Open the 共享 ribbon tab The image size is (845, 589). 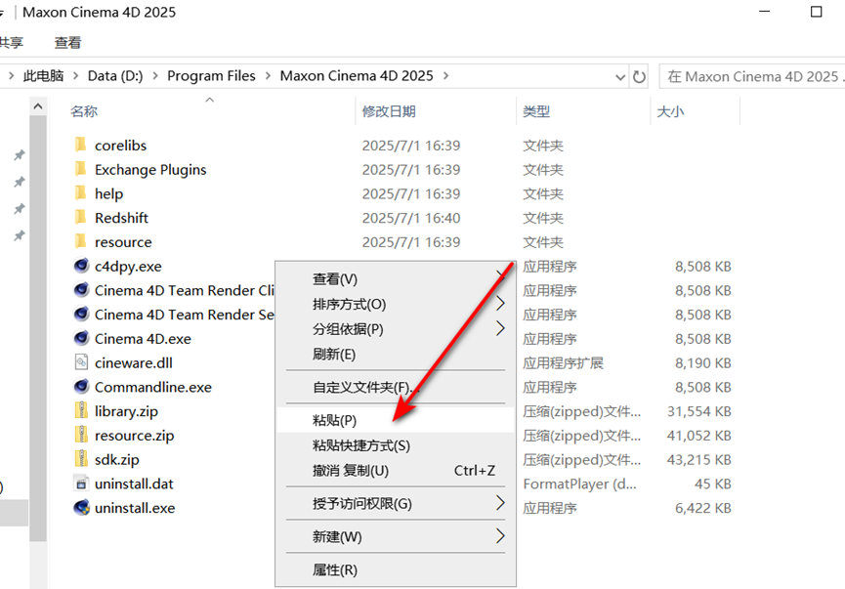coord(11,43)
